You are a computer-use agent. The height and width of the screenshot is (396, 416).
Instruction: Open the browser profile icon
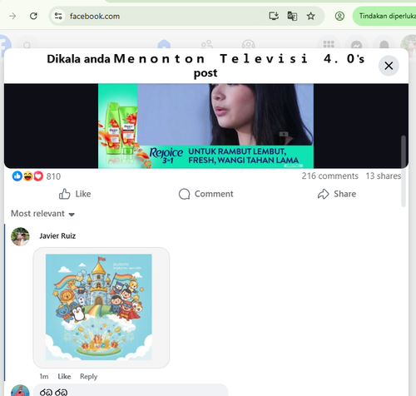click(339, 16)
